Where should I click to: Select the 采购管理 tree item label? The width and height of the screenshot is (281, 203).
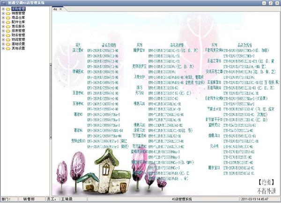18,8
